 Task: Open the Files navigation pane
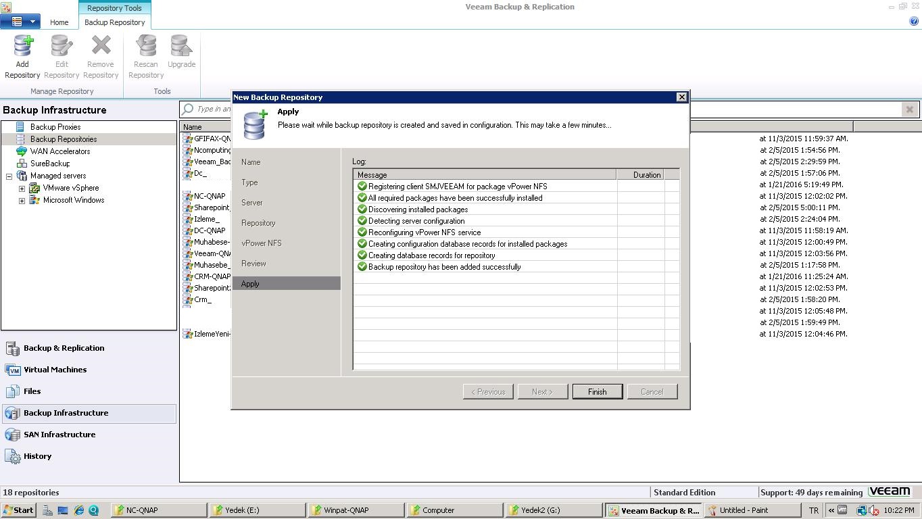(32, 391)
